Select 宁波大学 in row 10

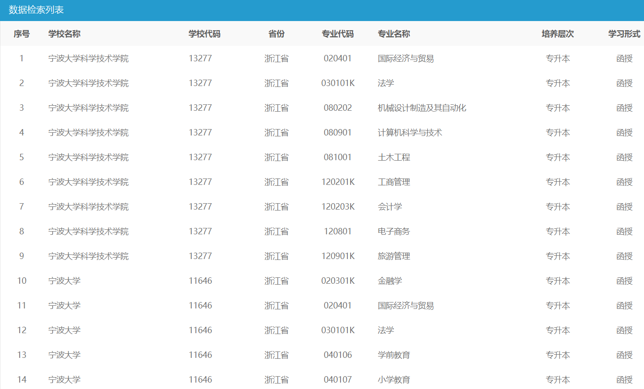(65, 281)
